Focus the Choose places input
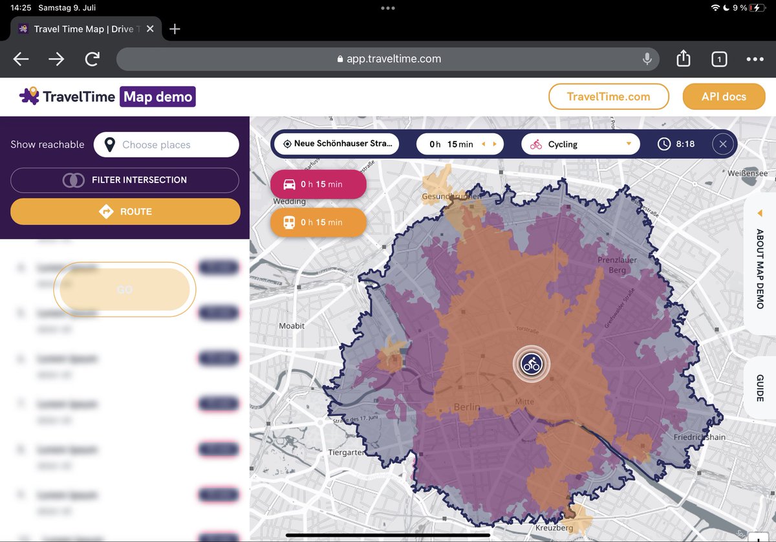776x542 pixels. [x=166, y=144]
